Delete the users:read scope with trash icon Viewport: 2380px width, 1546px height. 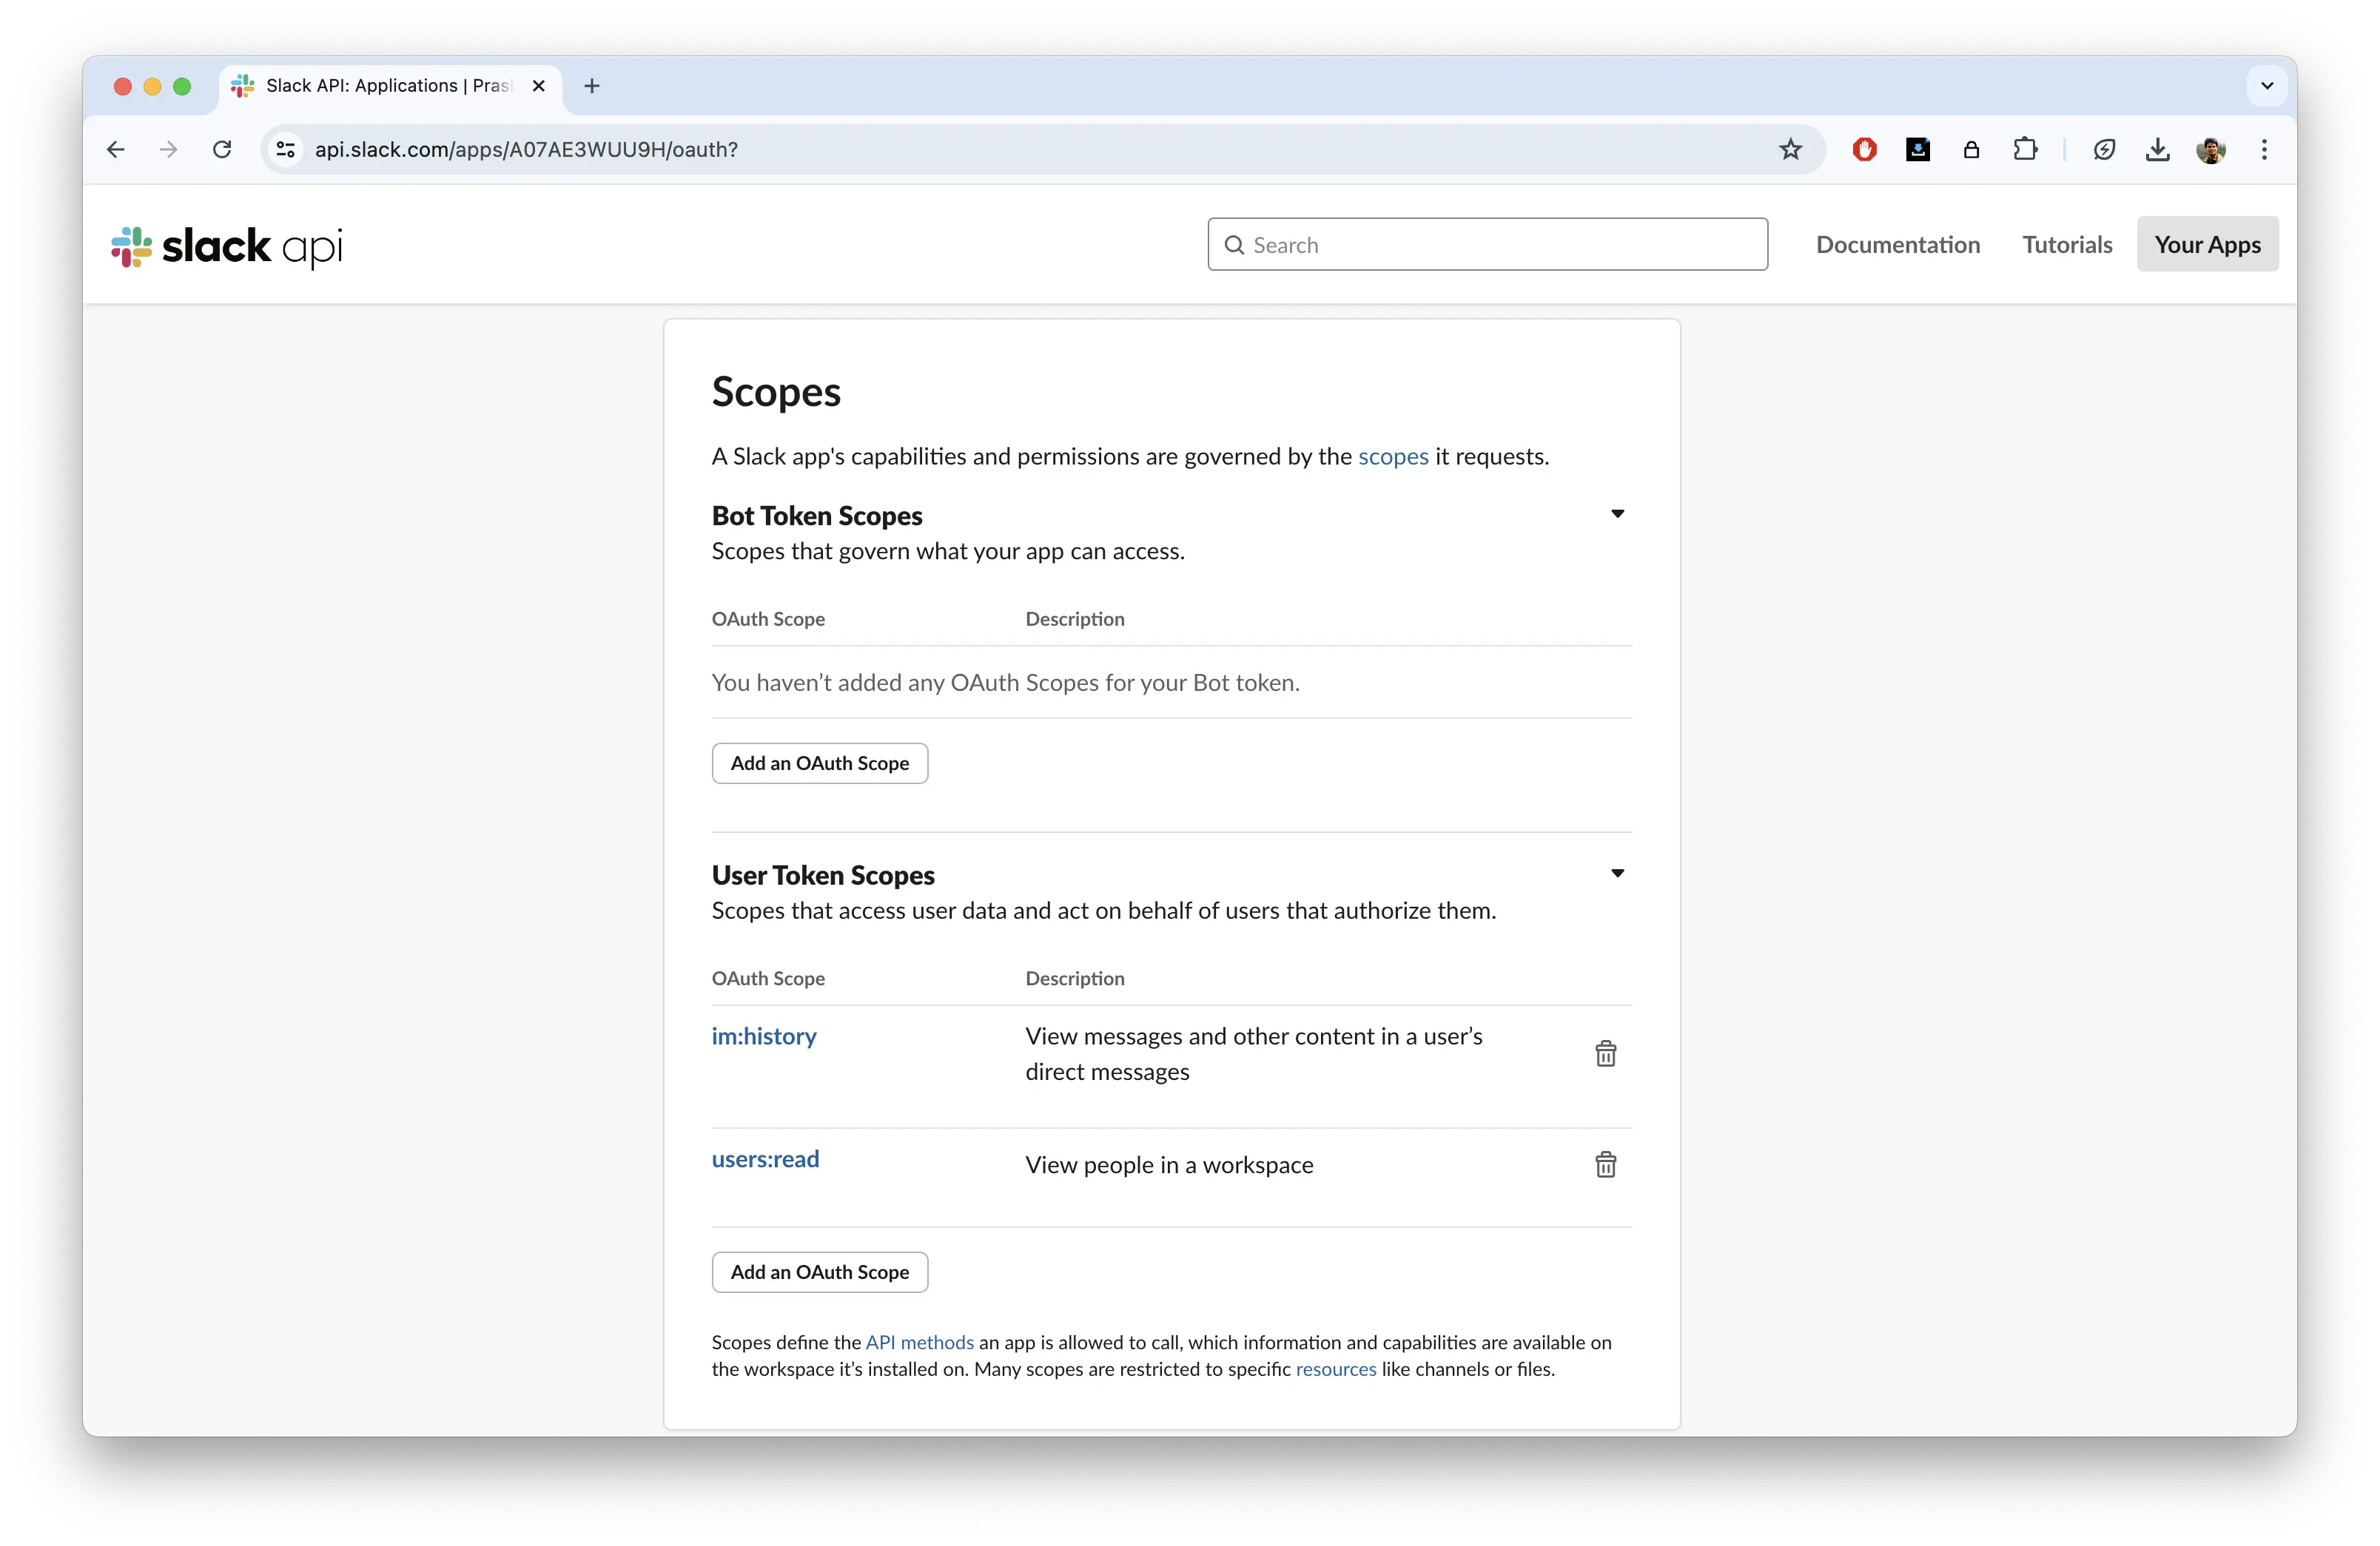coord(1605,1164)
